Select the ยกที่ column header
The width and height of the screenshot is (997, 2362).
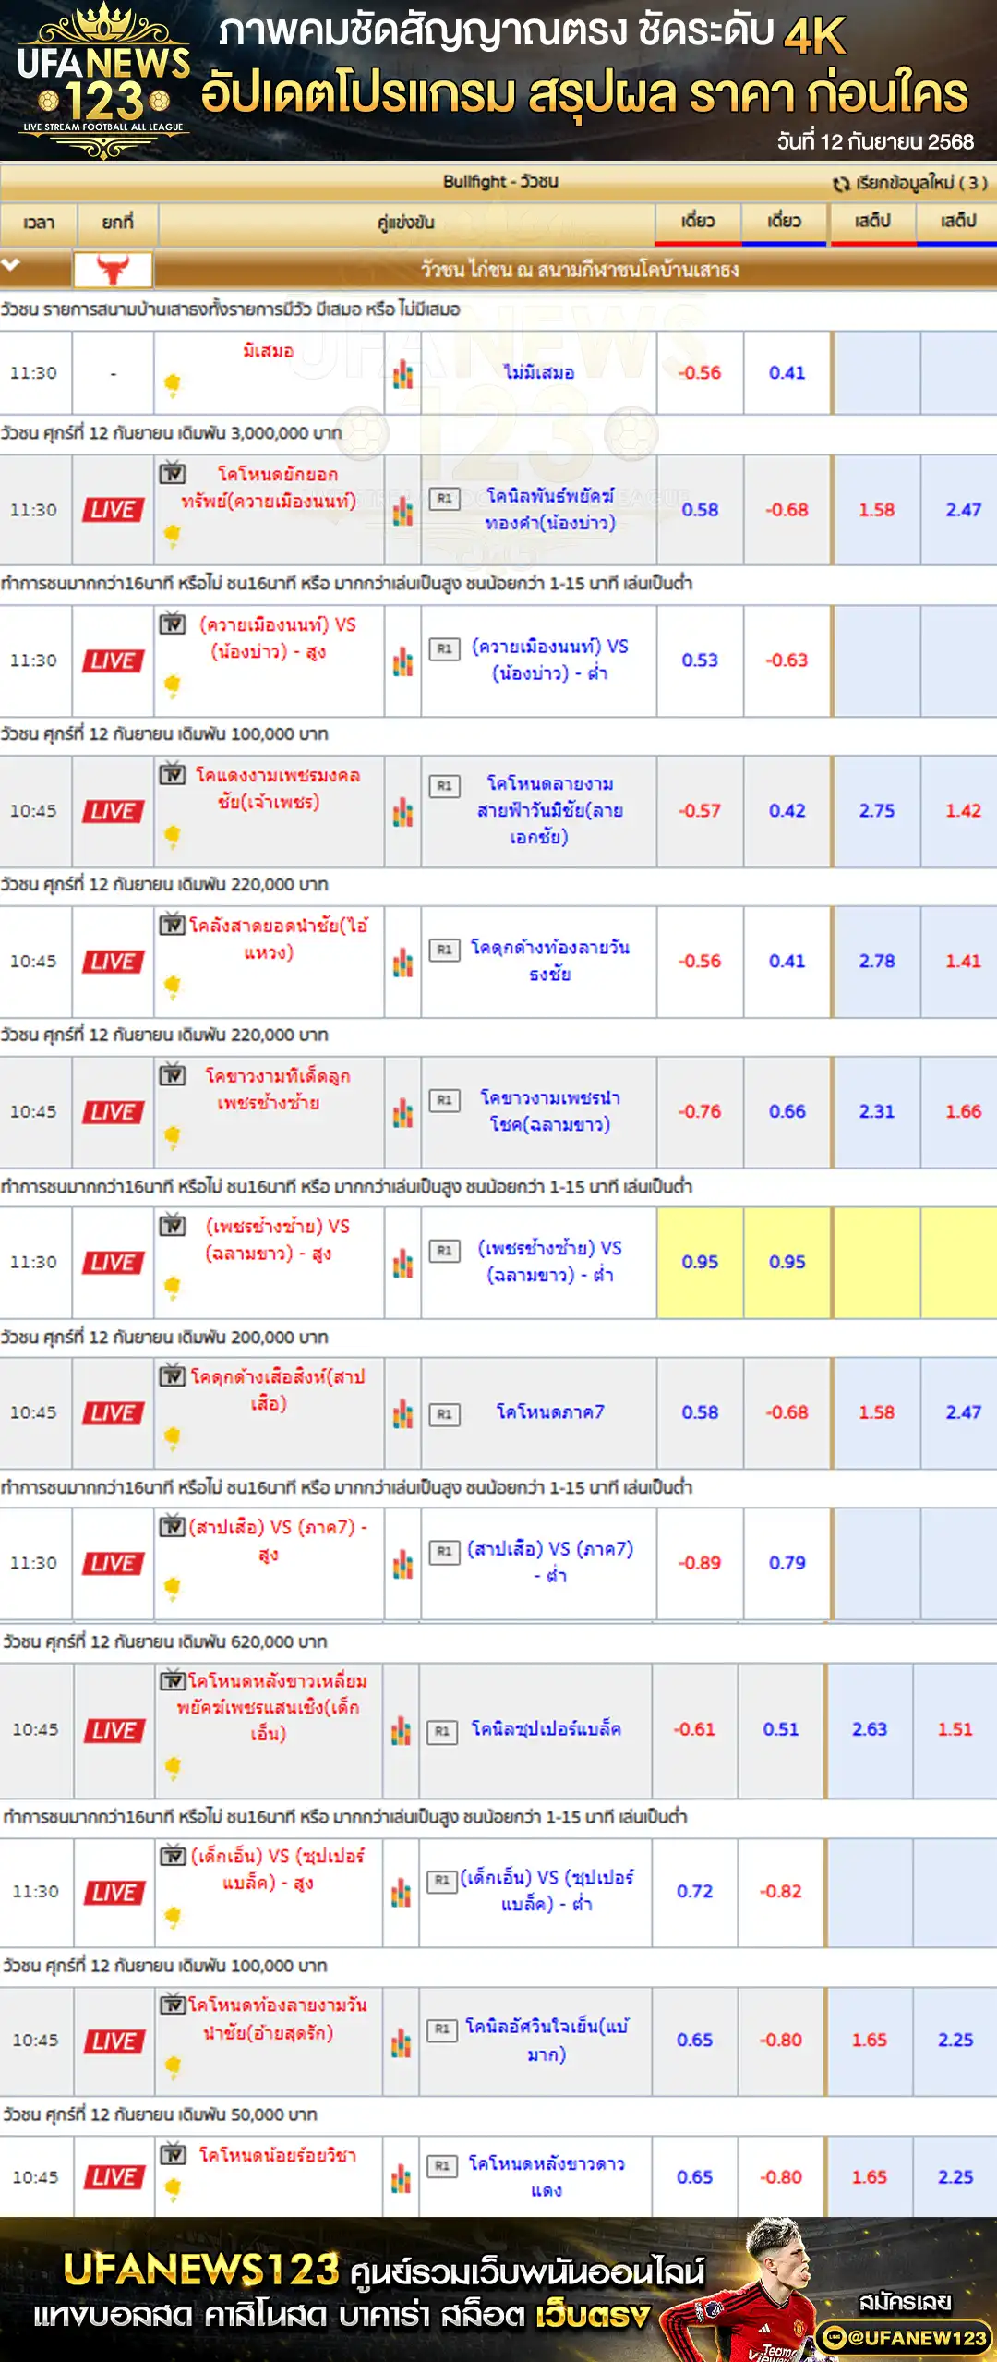[x=117, y=223]
